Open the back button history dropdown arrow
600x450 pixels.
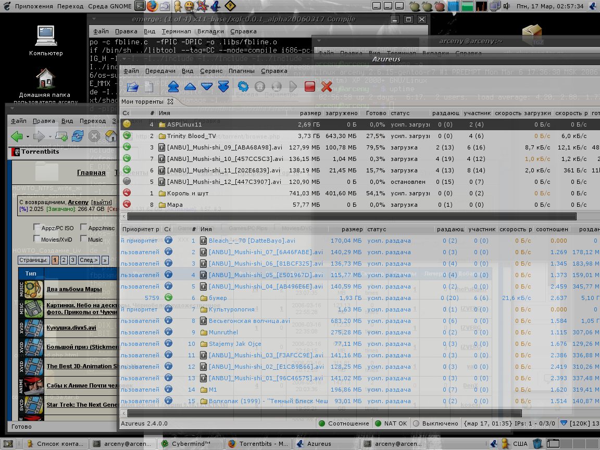coord(28,136)
